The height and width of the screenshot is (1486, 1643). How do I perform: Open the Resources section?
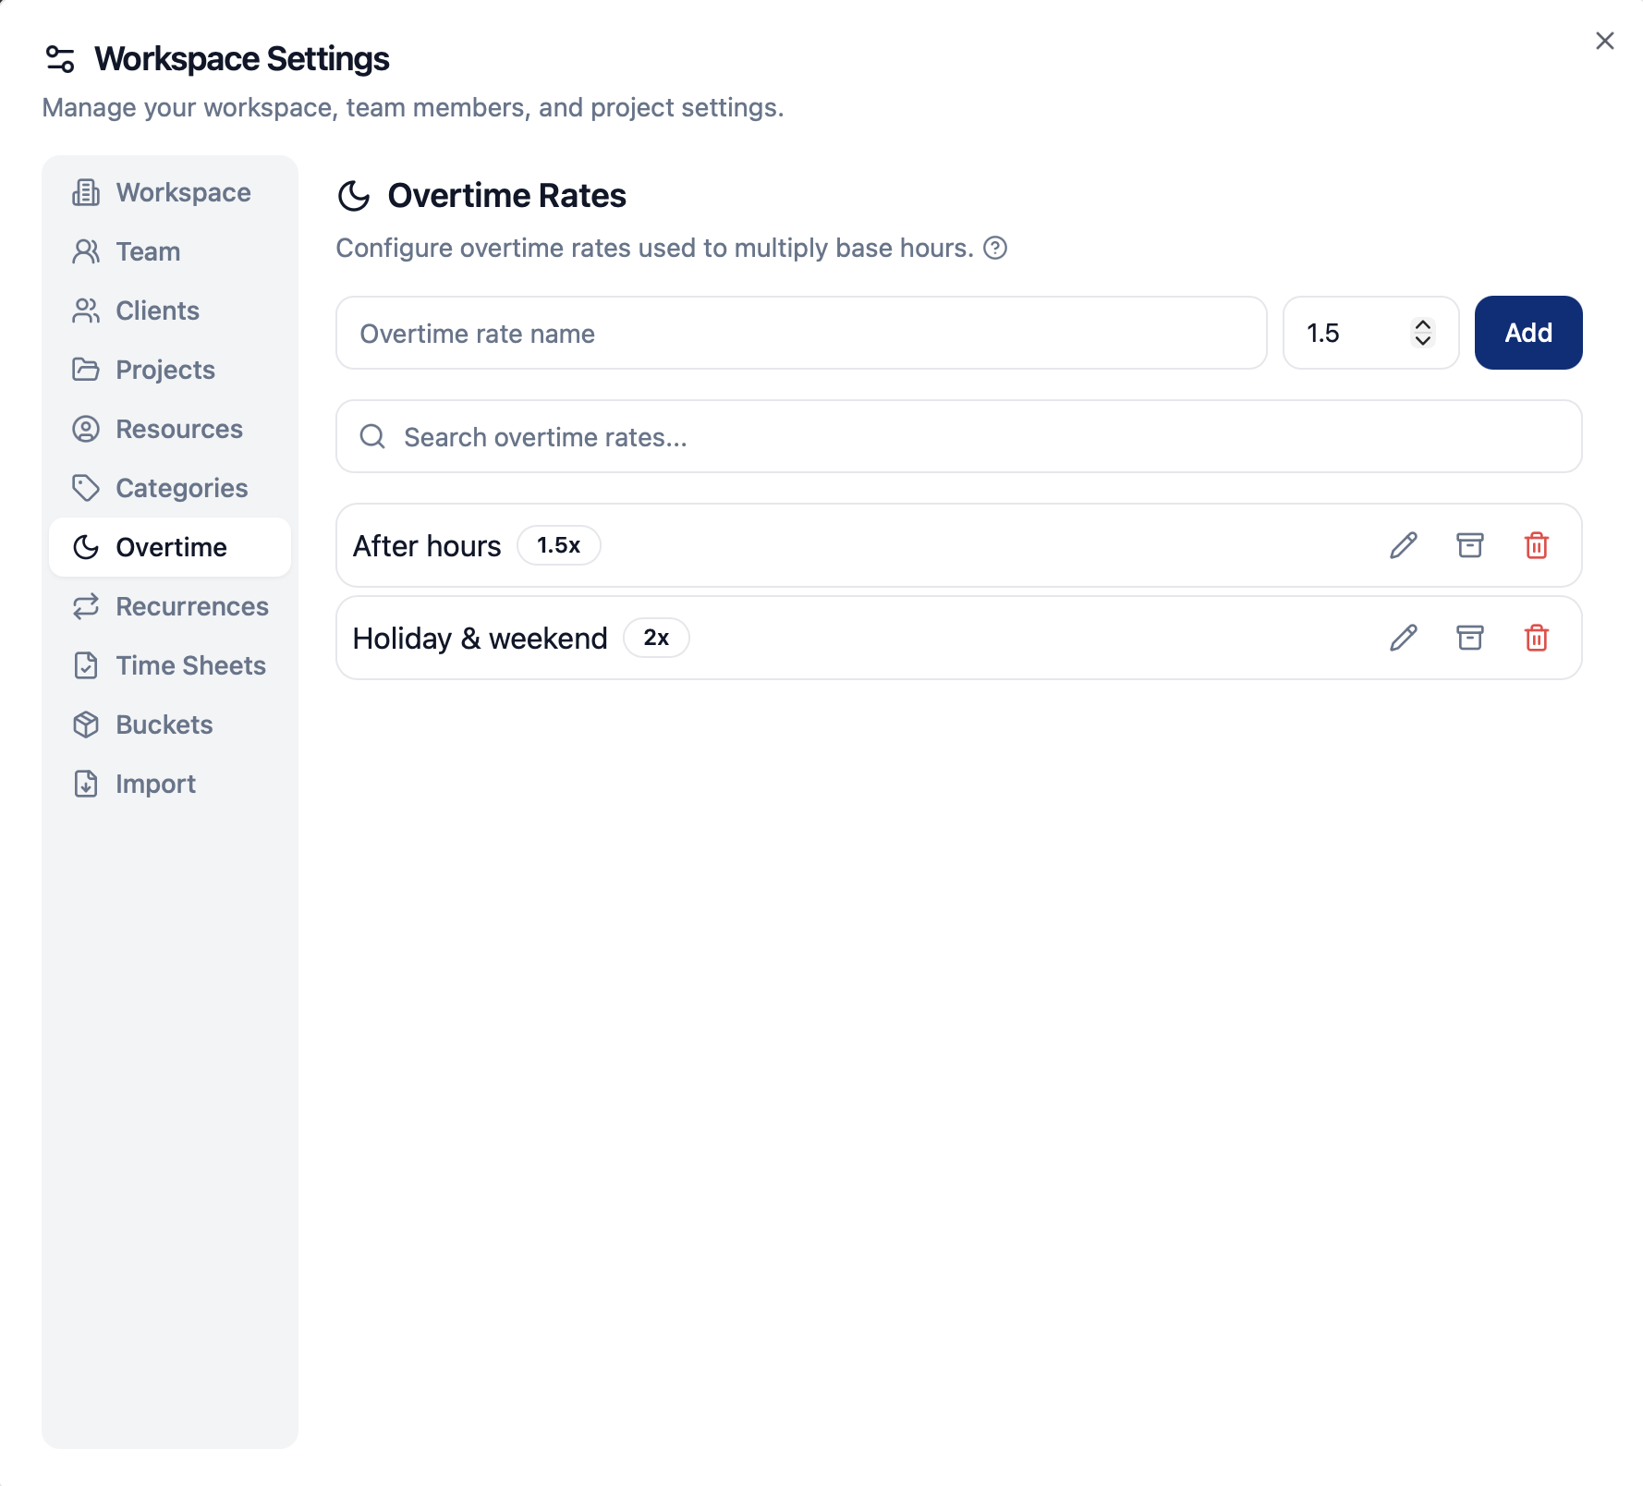click(x=170, y=429)
